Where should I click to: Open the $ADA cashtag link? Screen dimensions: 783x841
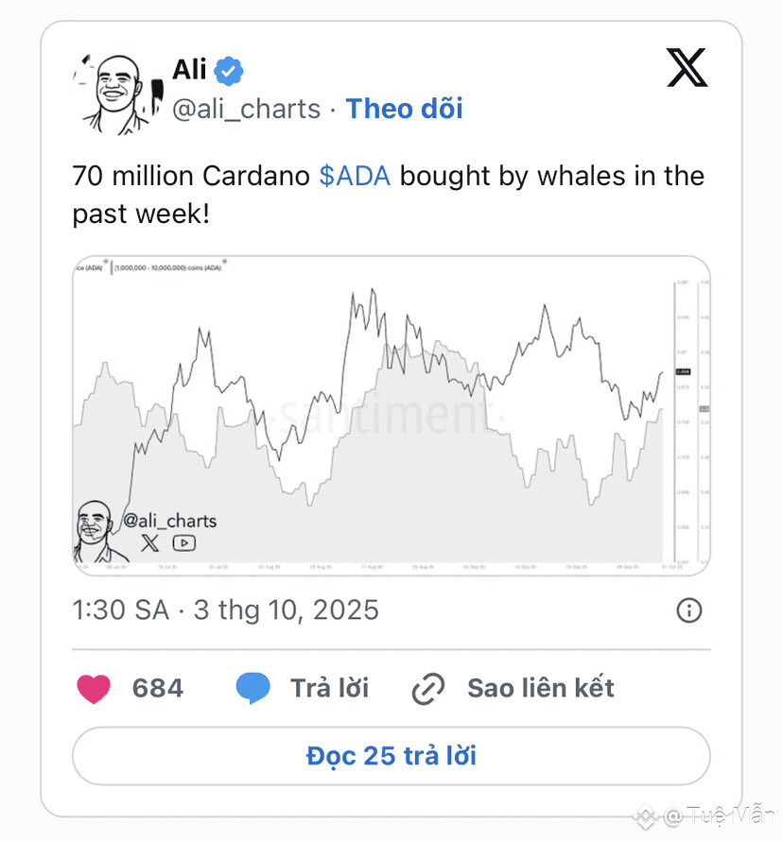355,177
